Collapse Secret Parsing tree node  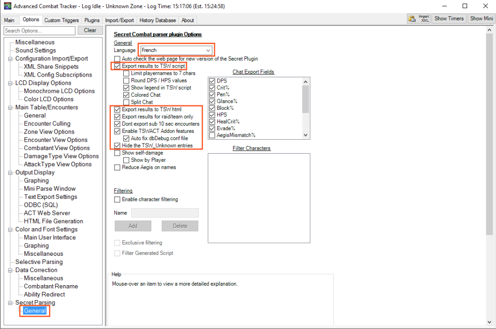(10, 303)
